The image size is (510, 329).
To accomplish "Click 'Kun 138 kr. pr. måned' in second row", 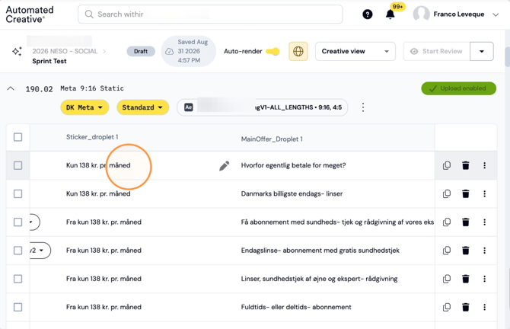I will (x=98, y=193).
